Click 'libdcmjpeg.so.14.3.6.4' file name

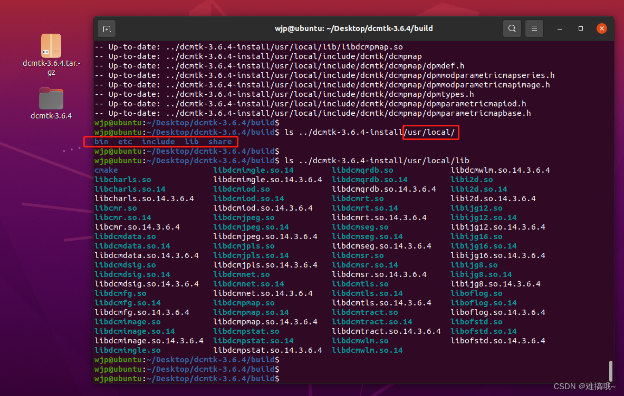[265, 237]
